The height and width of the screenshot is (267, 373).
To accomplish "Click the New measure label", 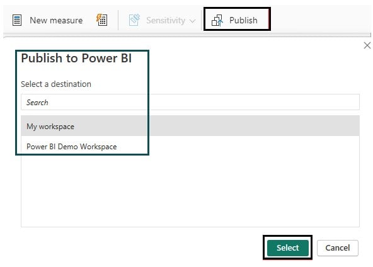I will (x=56, y=20).
